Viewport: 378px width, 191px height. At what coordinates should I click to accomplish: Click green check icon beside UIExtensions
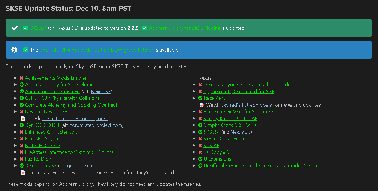200,159
